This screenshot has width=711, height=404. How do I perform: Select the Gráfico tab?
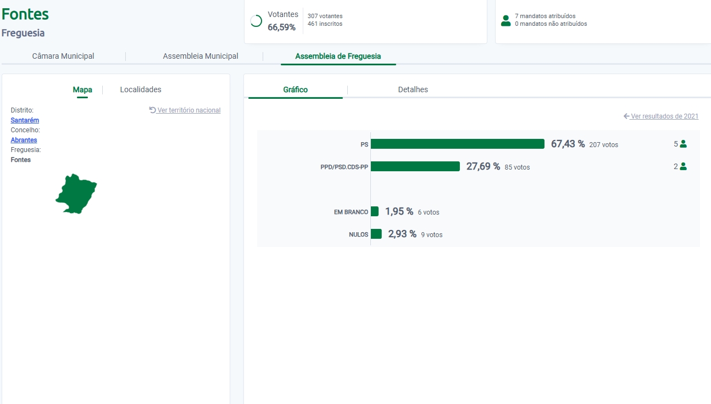(296, 89)
